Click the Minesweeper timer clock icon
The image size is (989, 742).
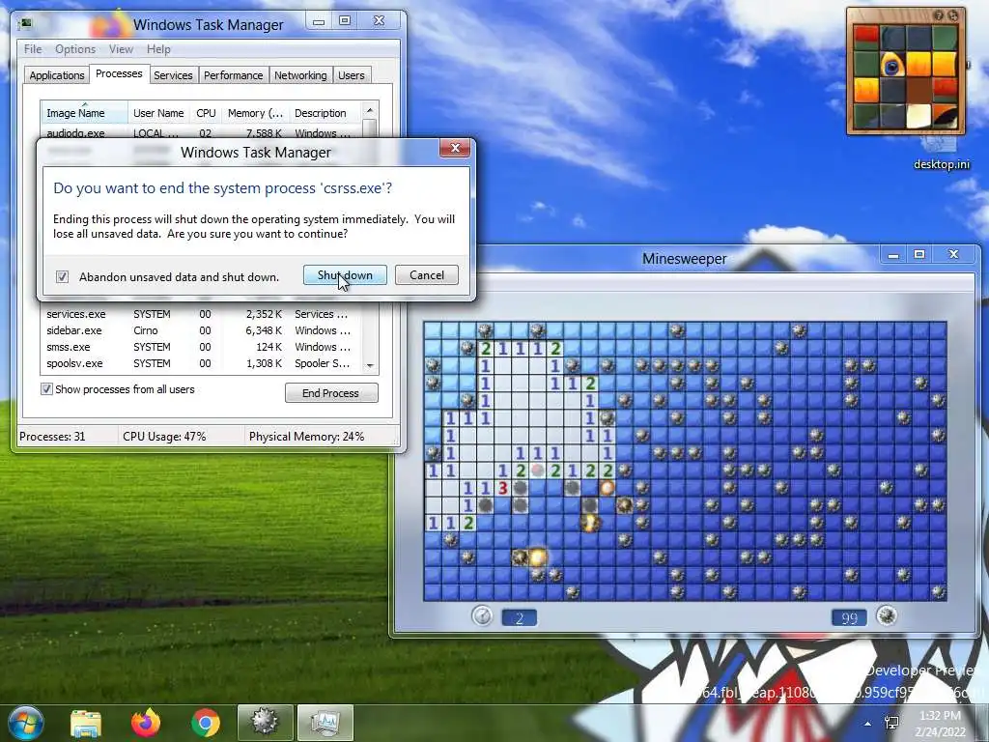[x=482, y=615]
